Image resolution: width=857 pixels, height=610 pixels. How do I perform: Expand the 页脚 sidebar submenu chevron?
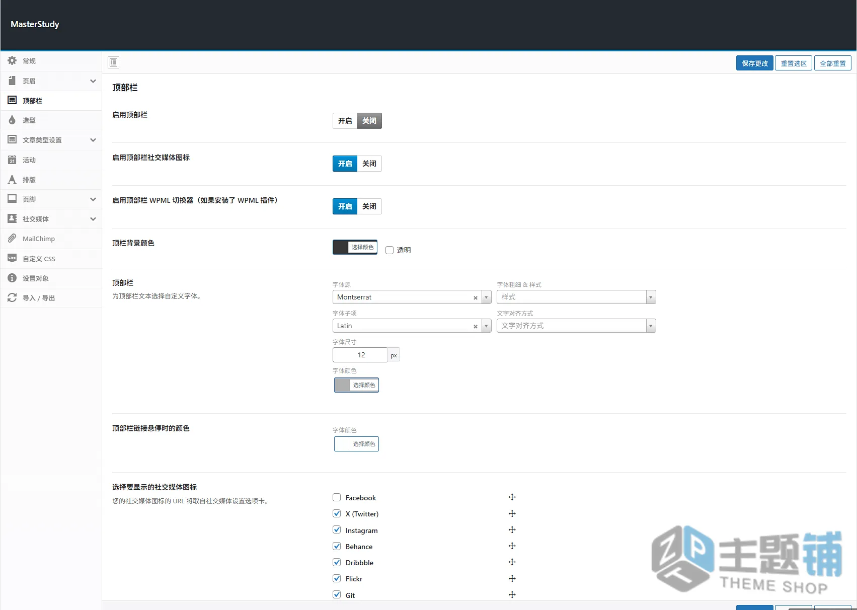93,199
